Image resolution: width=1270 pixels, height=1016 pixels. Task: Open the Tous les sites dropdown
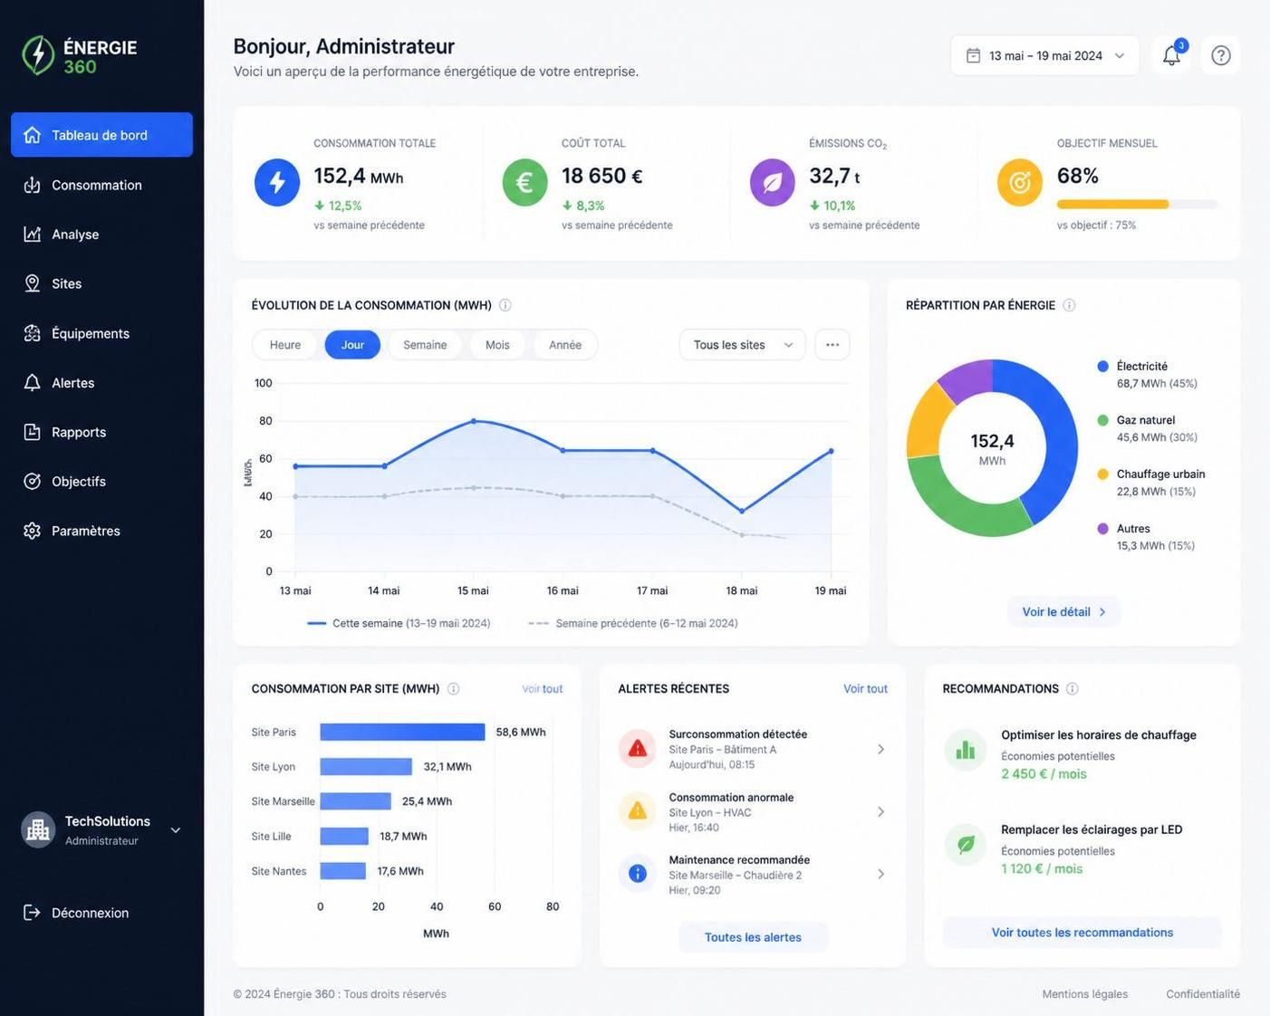pyautogui.click(x=742, y=345)
